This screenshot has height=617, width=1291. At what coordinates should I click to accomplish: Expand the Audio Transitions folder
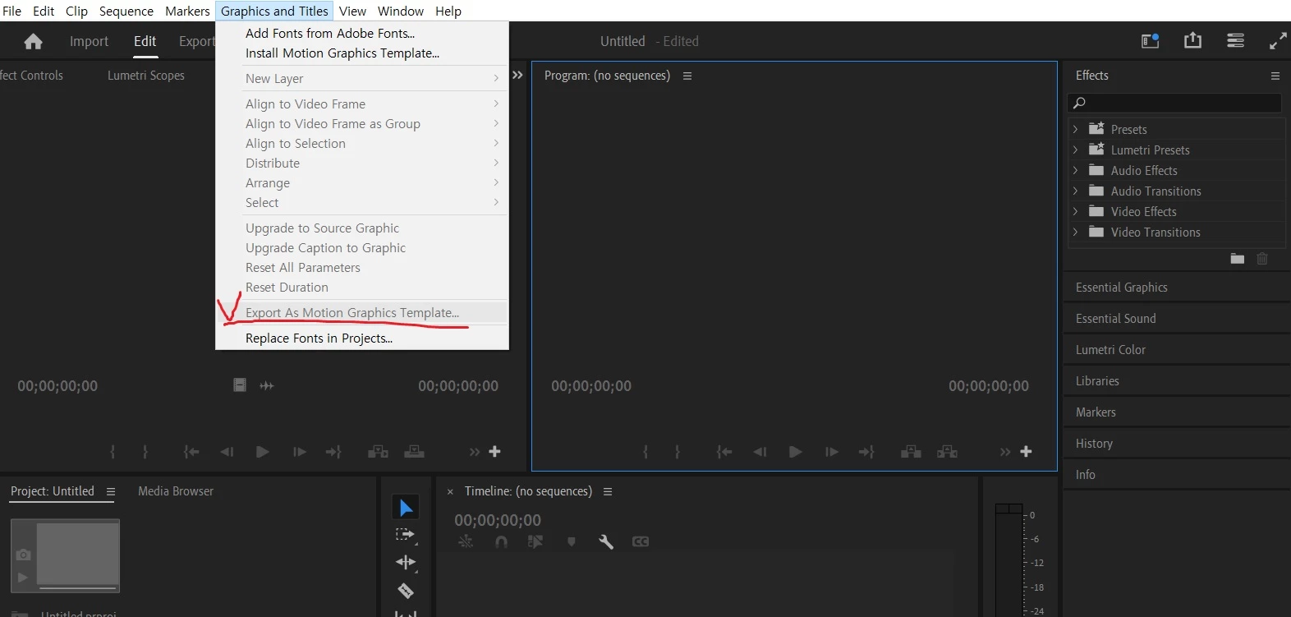1075,191
